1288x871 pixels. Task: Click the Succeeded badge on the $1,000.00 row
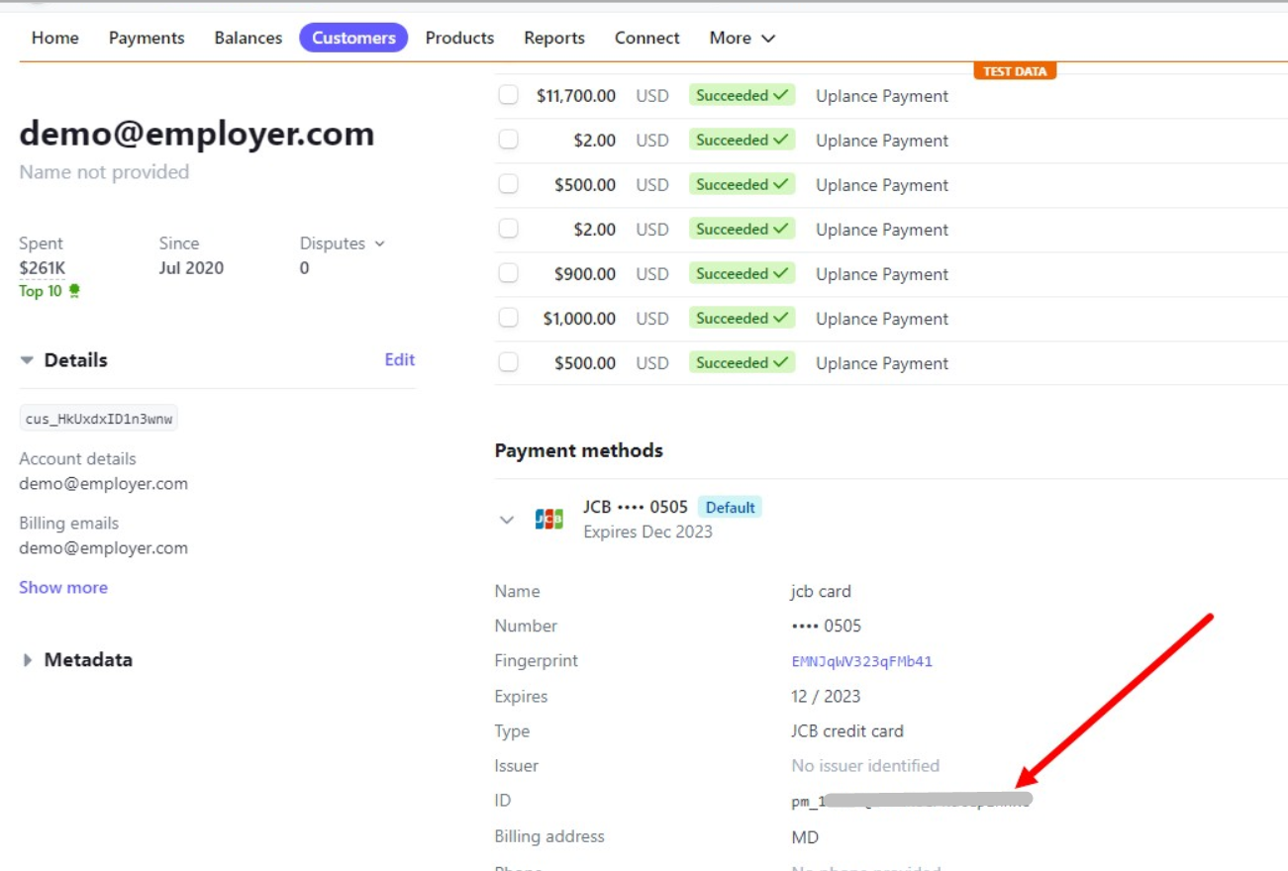click(x=743, y=319)
